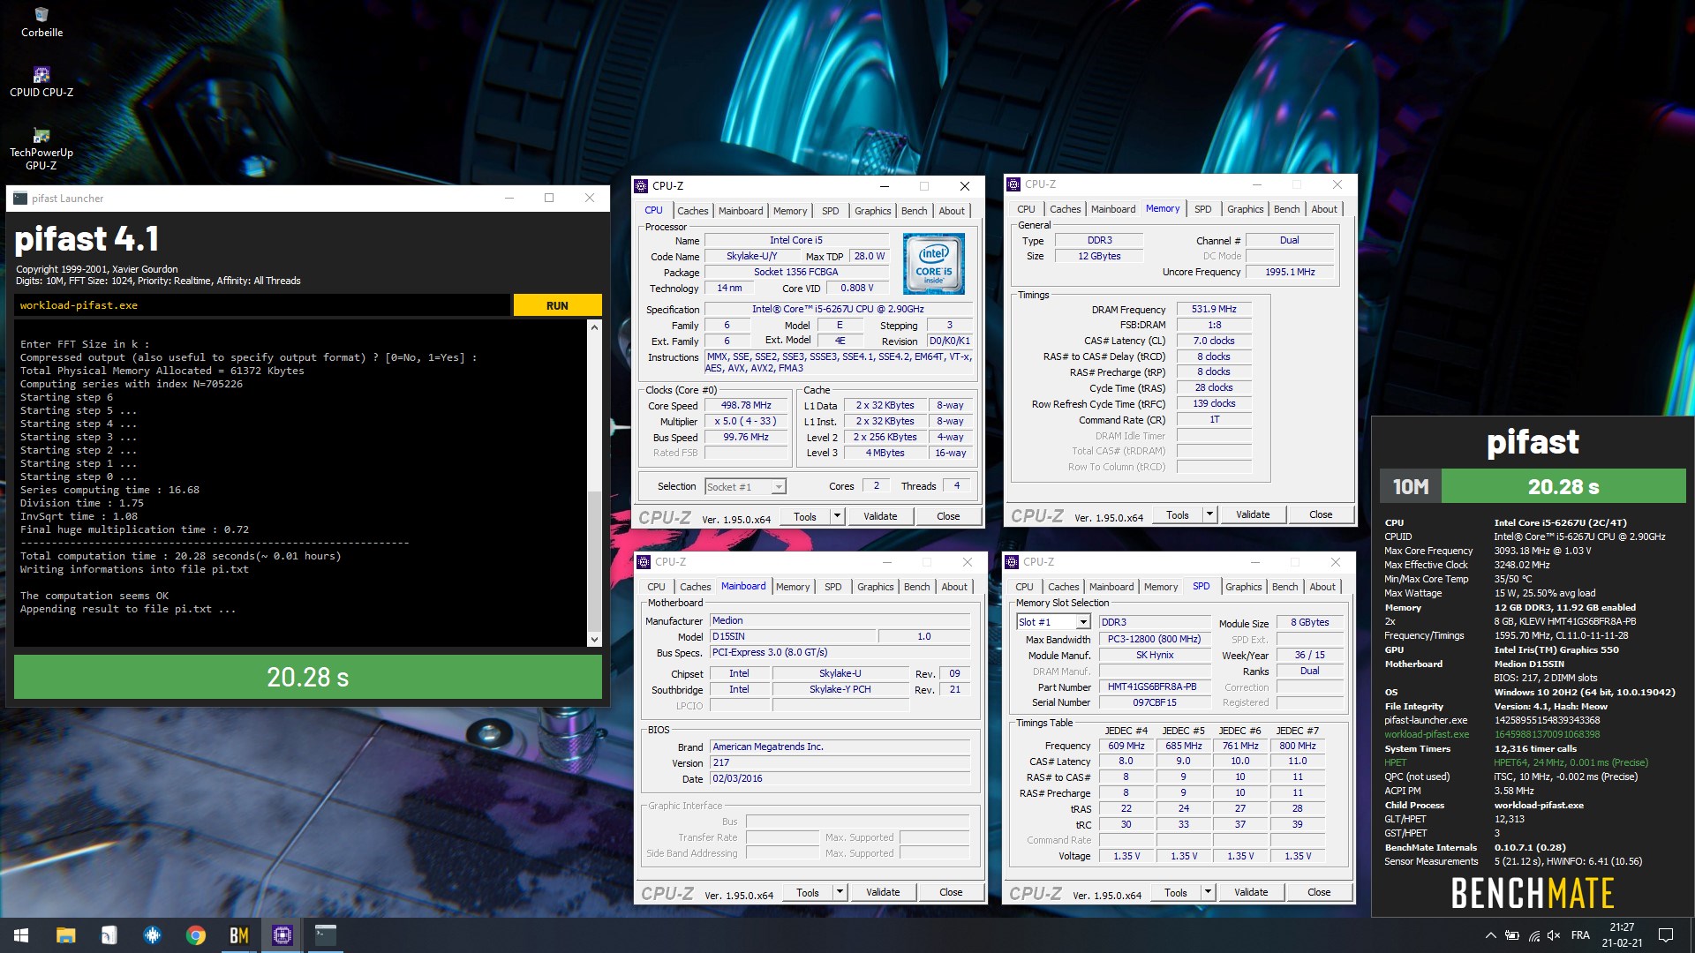Open the blue gear app in the taskbar
1695x953 pixels.
pos(153,935)
